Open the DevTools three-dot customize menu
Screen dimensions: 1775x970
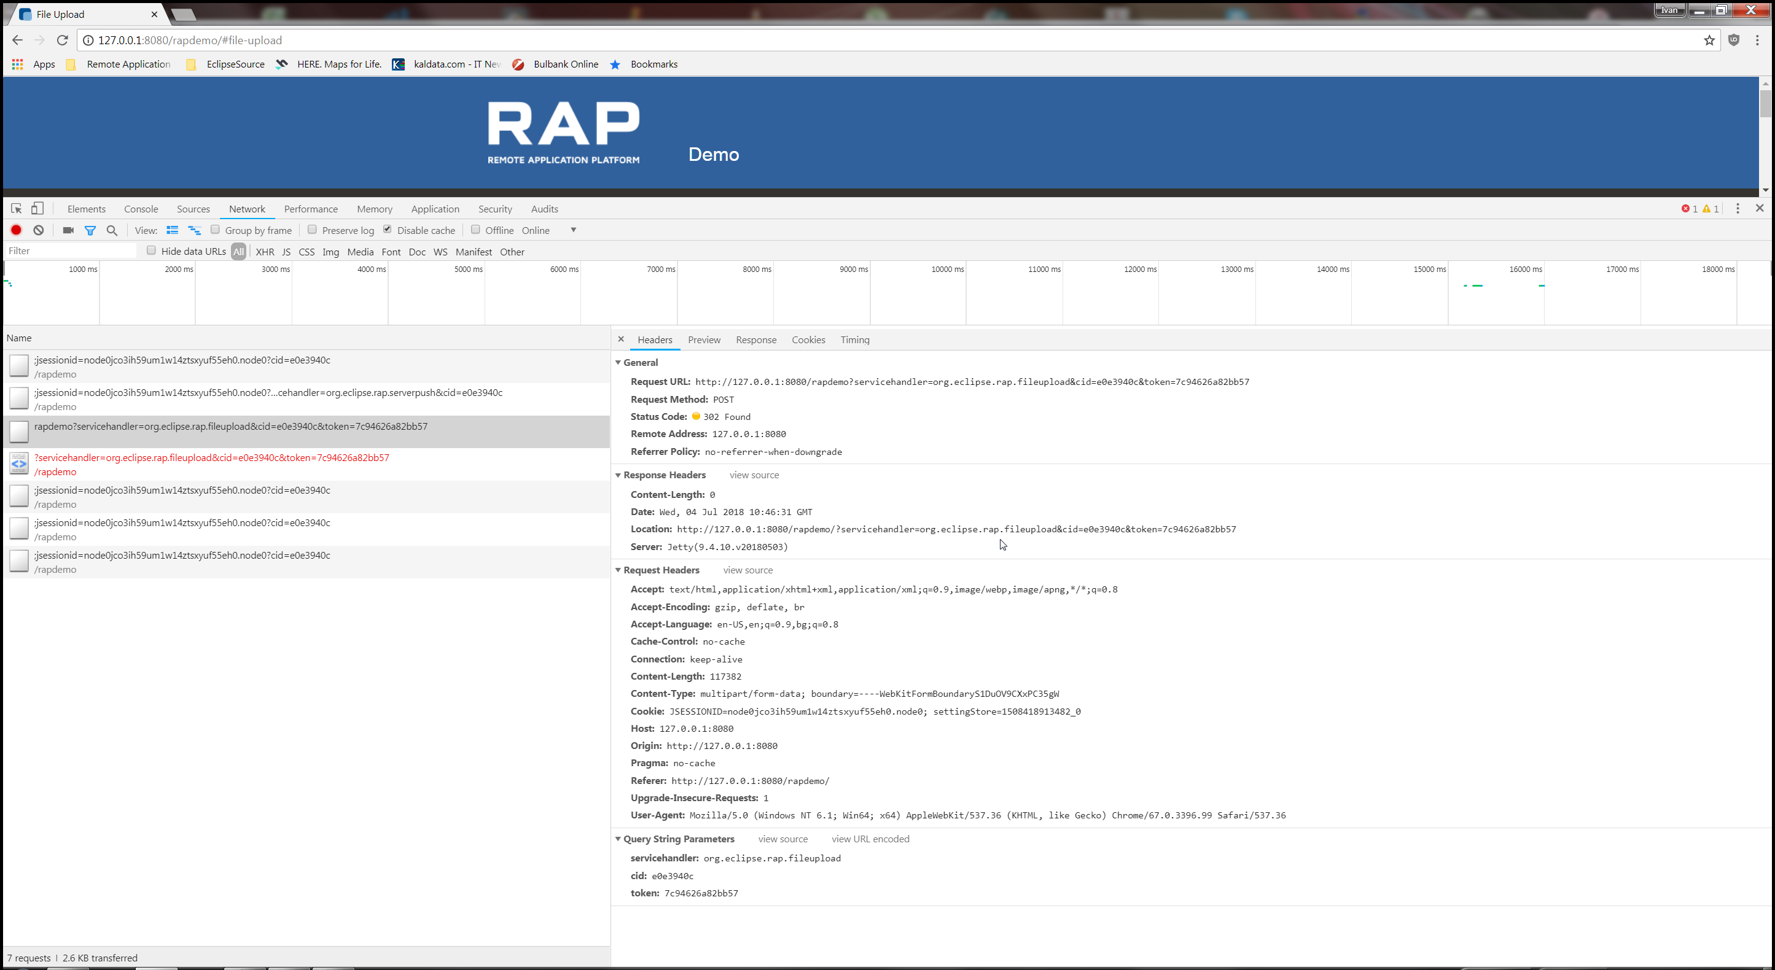tap(1737, 208)
